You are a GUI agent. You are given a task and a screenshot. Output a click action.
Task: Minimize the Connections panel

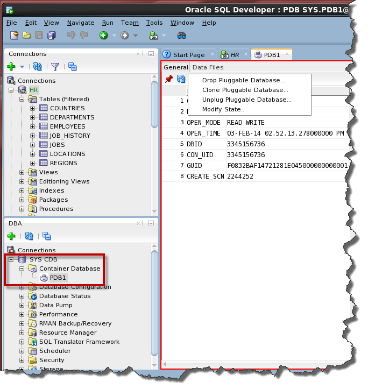coord(151,54)
